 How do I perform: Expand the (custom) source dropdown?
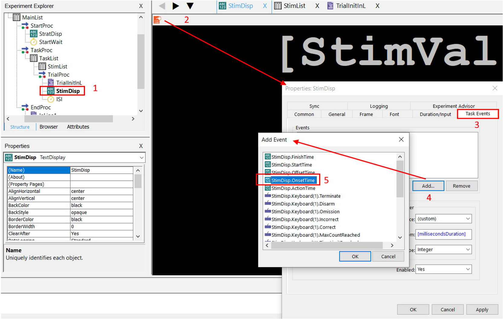coord(443,219)
